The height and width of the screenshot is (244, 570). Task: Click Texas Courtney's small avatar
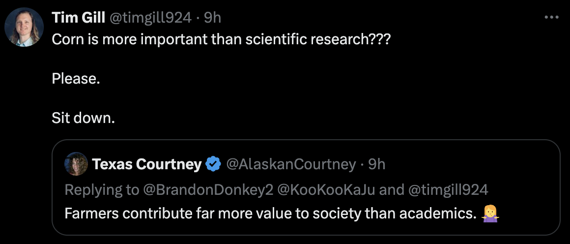click(76, 164)
